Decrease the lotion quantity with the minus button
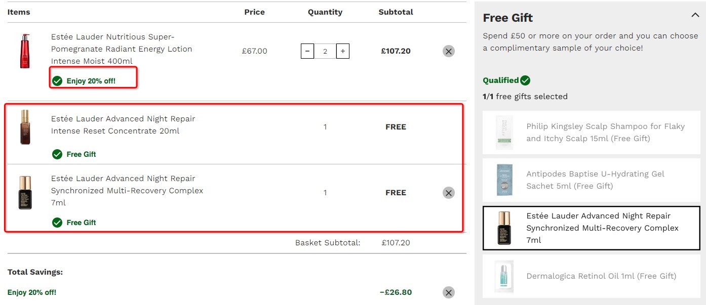The height and width of the screenshot is (305, 706). click(x=307, y=51)
